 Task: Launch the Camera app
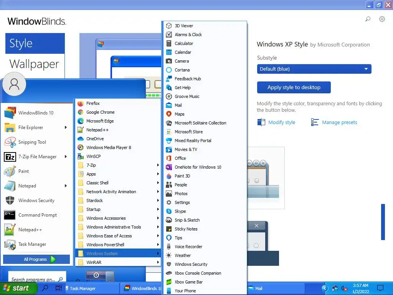(205, 61)
